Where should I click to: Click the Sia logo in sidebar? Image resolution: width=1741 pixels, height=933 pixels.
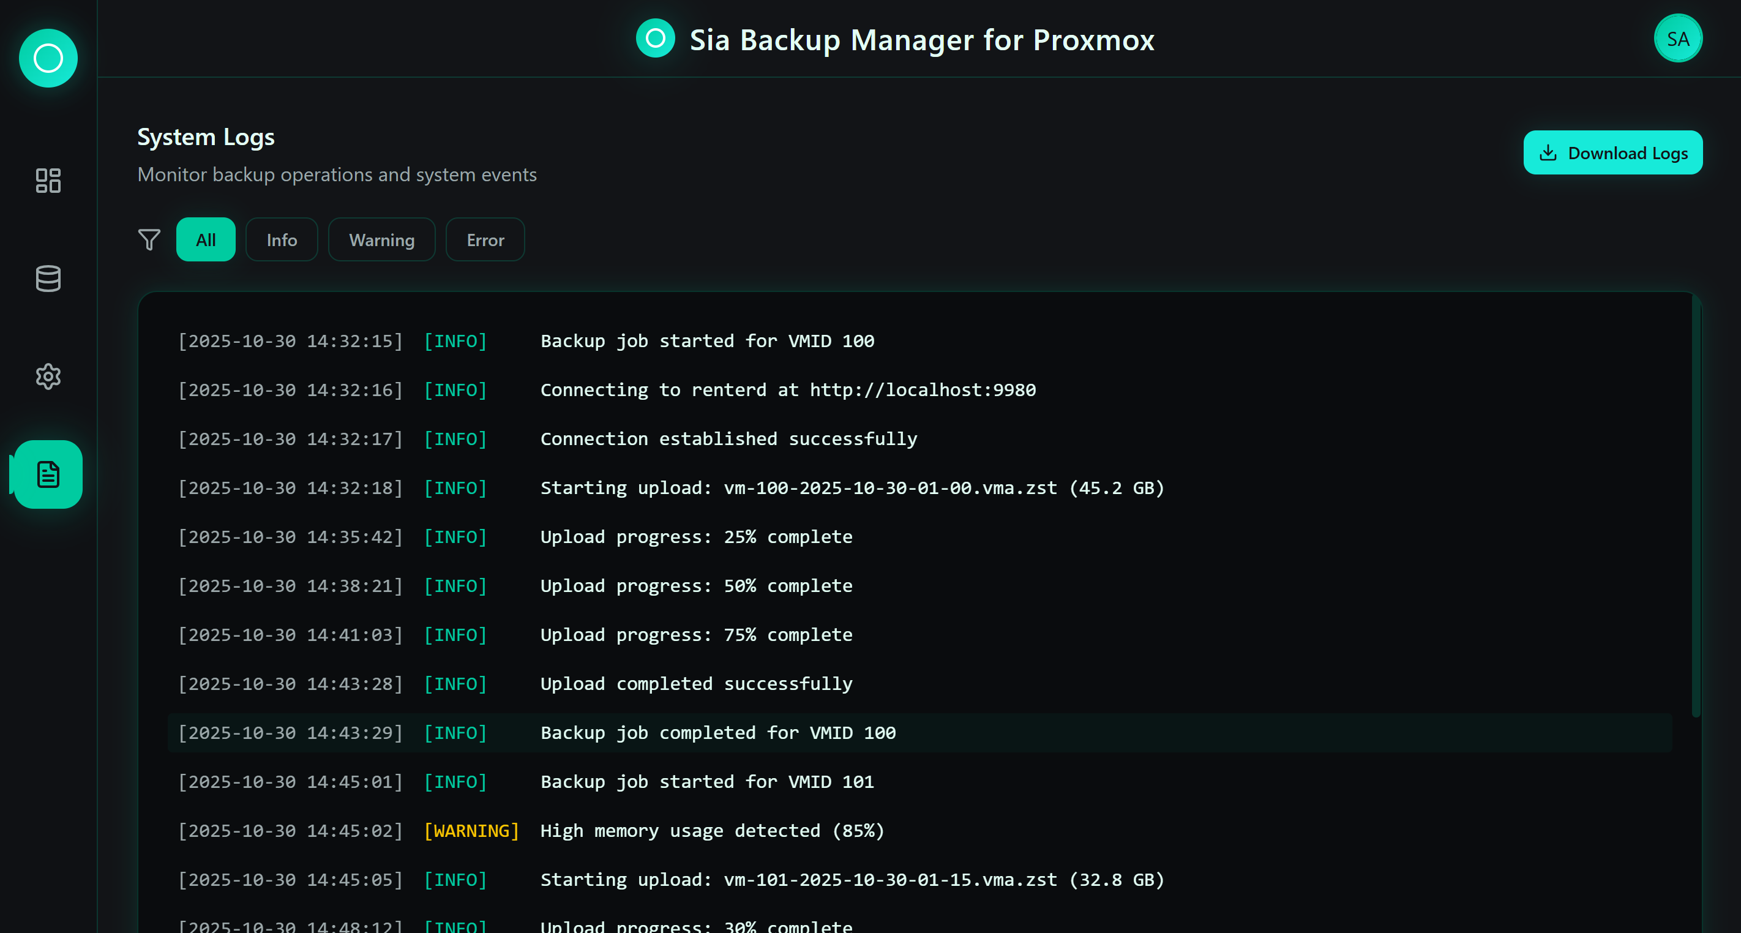(48, 58)
